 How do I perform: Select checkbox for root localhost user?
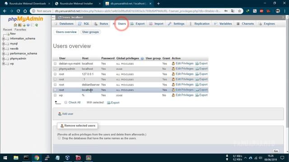(x=55, y=90)
